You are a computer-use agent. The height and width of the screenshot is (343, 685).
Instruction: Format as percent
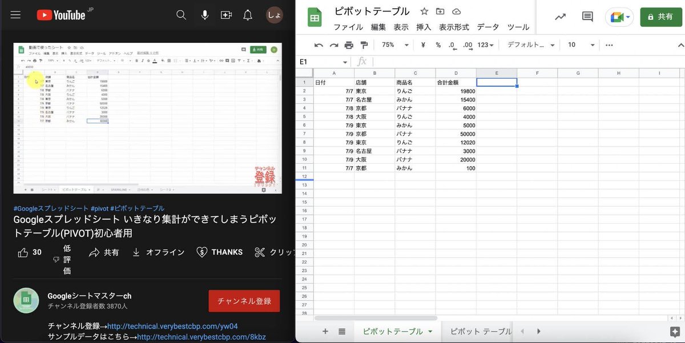(x=438, y=45)
